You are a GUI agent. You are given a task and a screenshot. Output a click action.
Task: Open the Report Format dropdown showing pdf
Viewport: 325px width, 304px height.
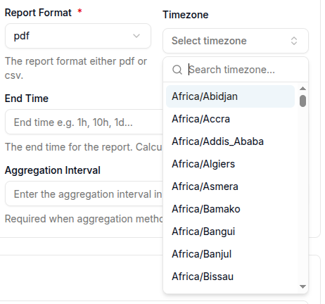(x=78, y=36)
